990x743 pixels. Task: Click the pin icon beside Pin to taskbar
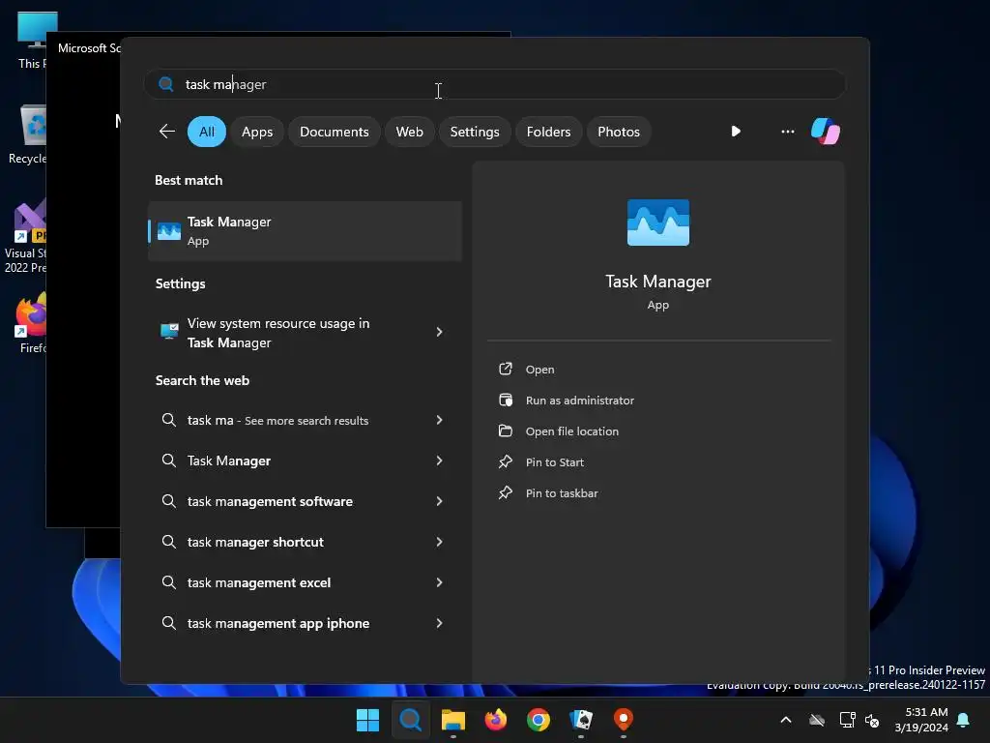coord(505,492)
